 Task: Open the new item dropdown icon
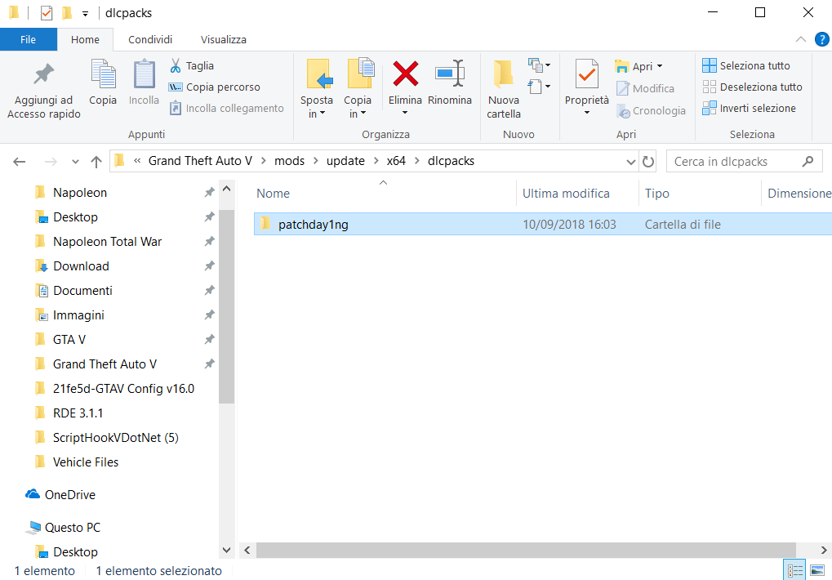tap(539, 65)
